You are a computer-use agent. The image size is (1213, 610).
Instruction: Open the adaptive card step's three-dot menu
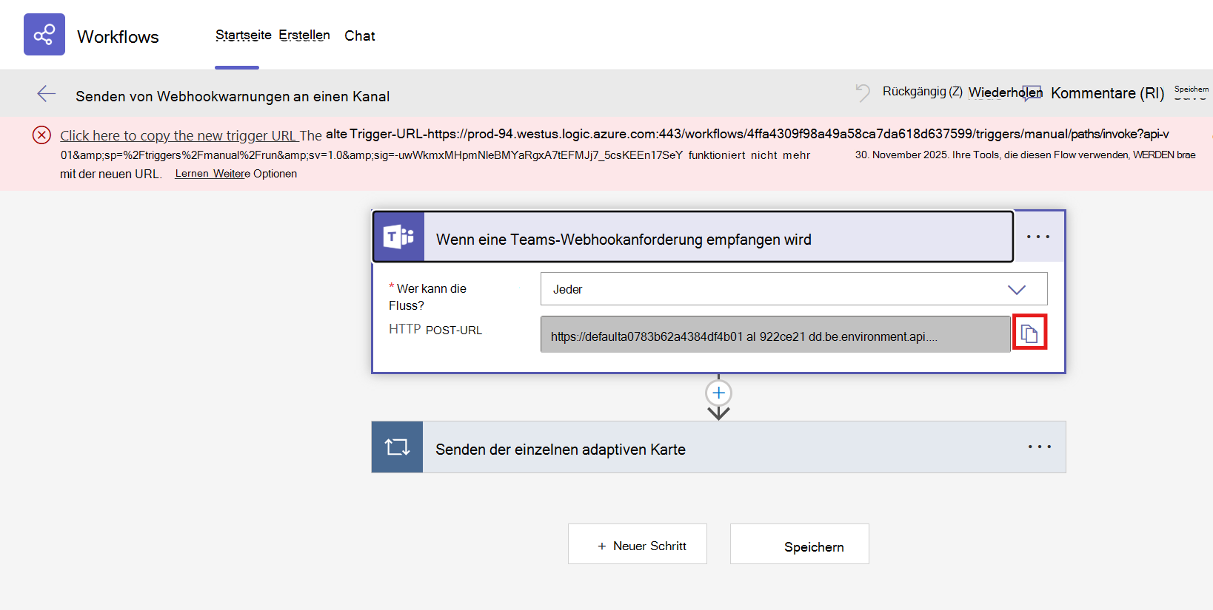[x=1040, y=447]
